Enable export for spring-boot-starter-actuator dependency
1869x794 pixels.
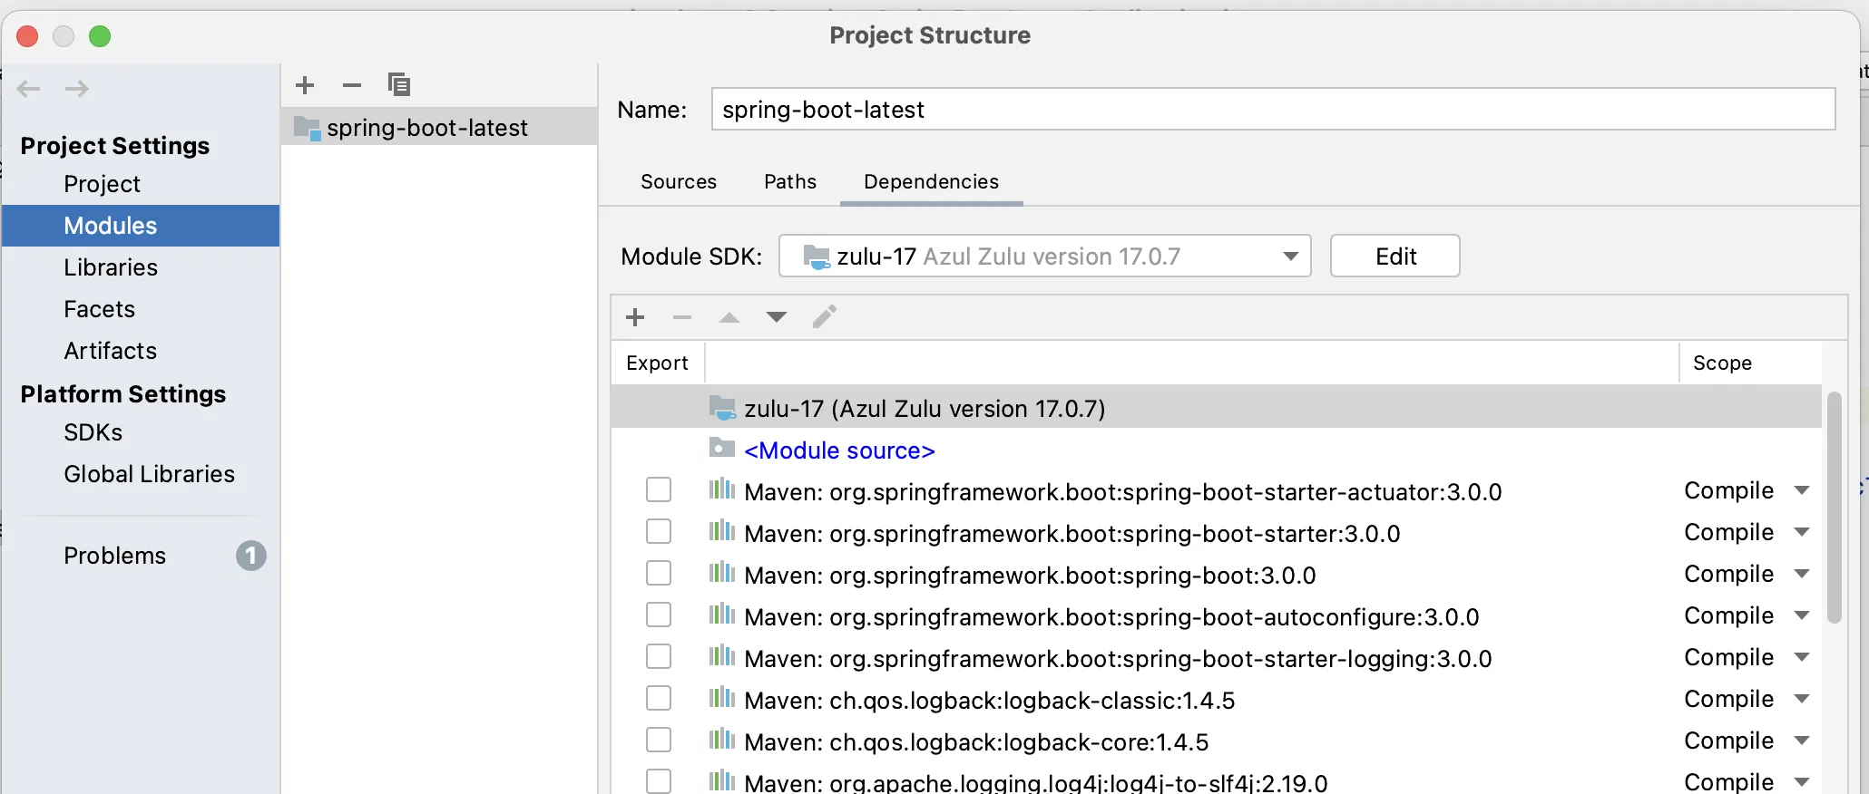pyautogui.click(x=659, y=490)
